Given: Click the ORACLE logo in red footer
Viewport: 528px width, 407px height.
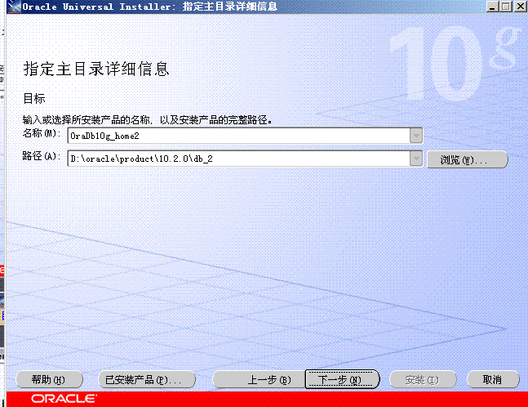Looking at the screenshot, I should click(64, 399).
